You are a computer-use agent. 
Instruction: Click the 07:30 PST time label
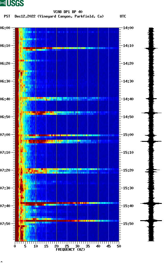click(x=5, y=188)
